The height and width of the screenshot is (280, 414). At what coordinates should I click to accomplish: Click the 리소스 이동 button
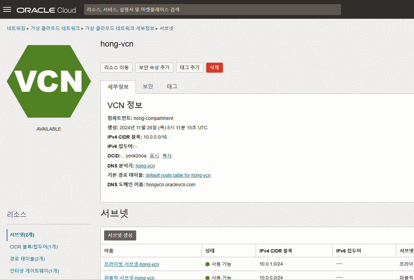[x=116, y=67]
